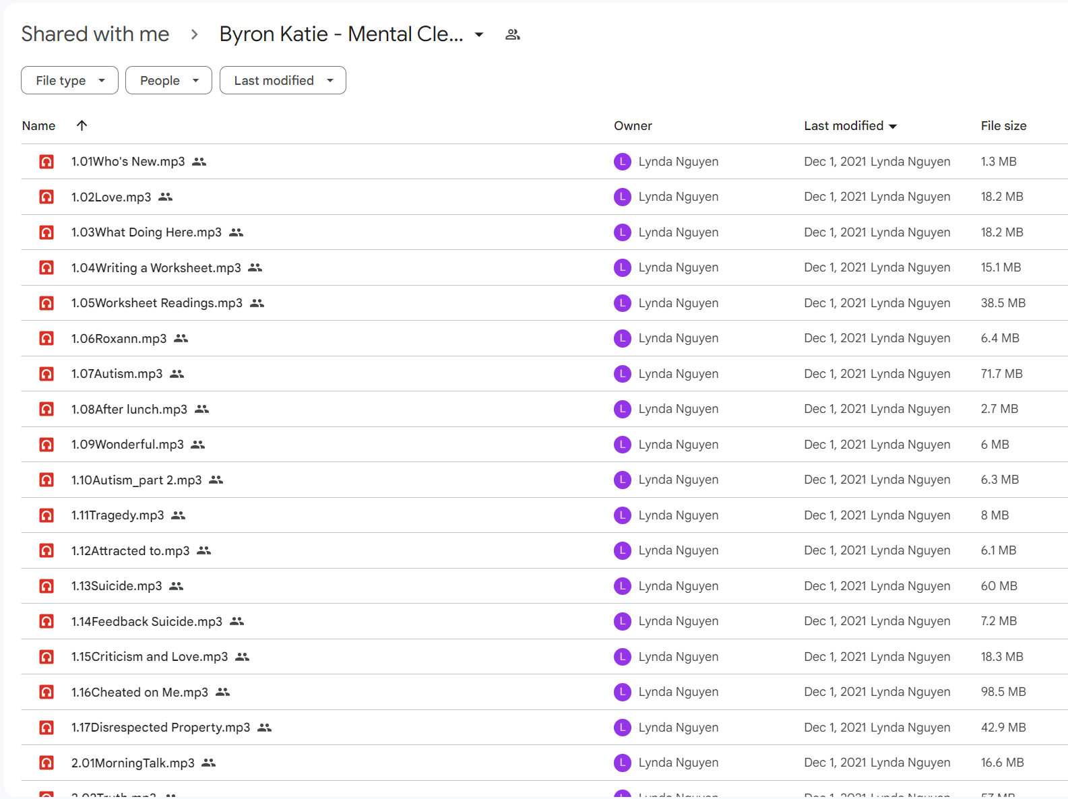Select file 1.17Disrespected Property.mp3

click(161, 728)
